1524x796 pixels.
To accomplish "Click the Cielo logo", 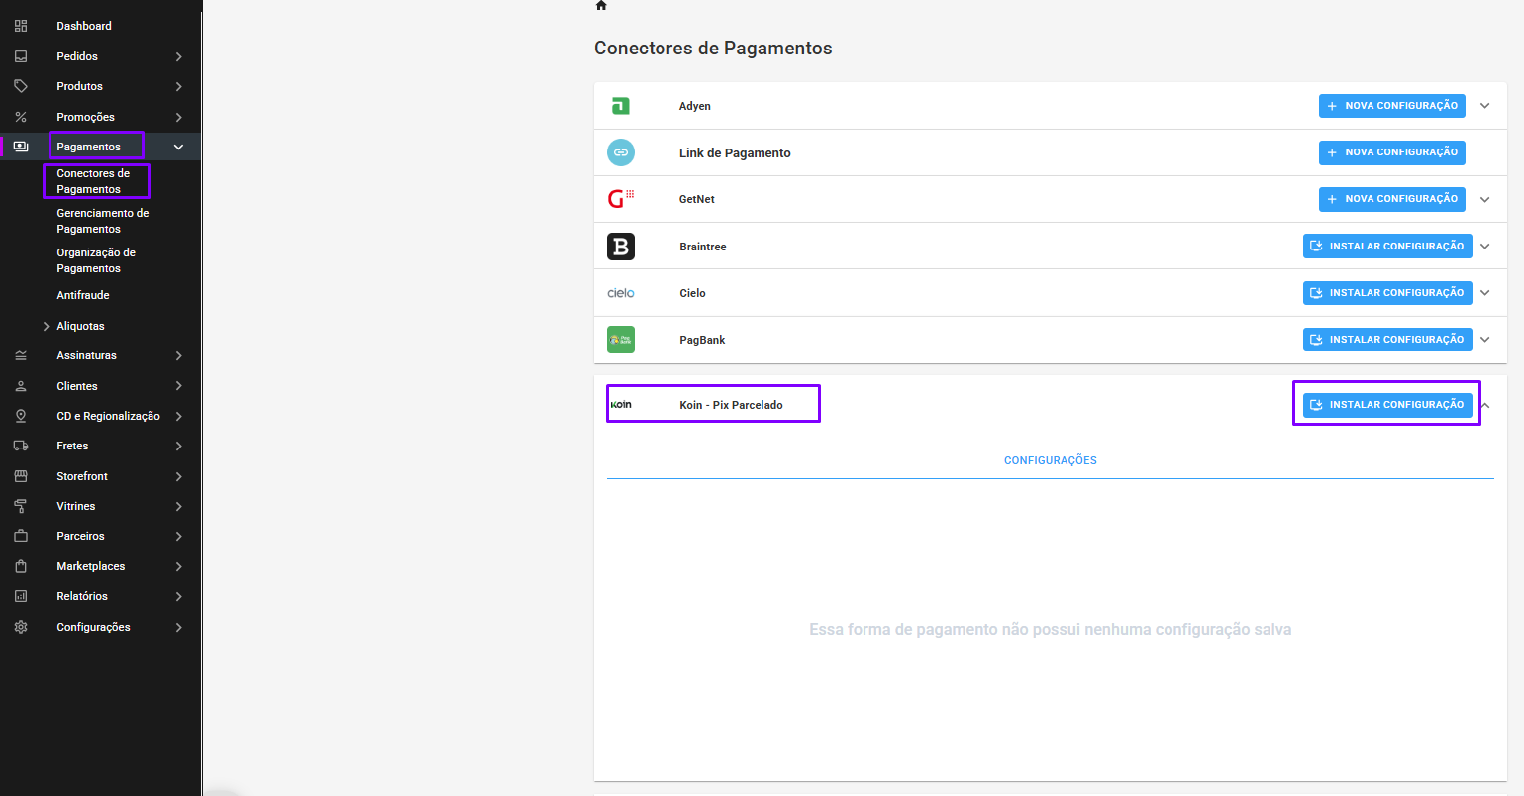I will 621,293.
